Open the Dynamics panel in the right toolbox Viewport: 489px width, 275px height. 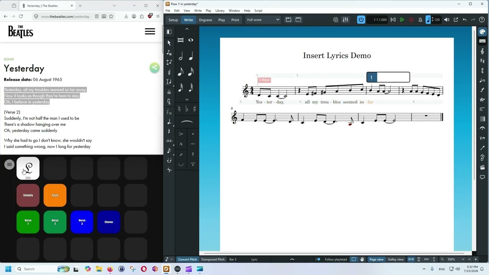pyautogui.click(x=482, y=90)
